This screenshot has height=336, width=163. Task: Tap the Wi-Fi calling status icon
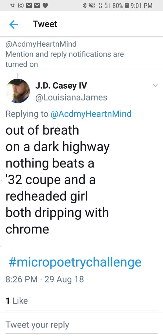pos(12,5)
